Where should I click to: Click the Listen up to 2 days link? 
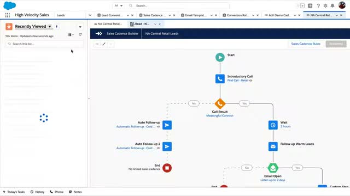pyautogui.click(x=273, y=180)
